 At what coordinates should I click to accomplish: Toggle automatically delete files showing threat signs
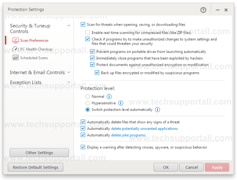[83, 122]
